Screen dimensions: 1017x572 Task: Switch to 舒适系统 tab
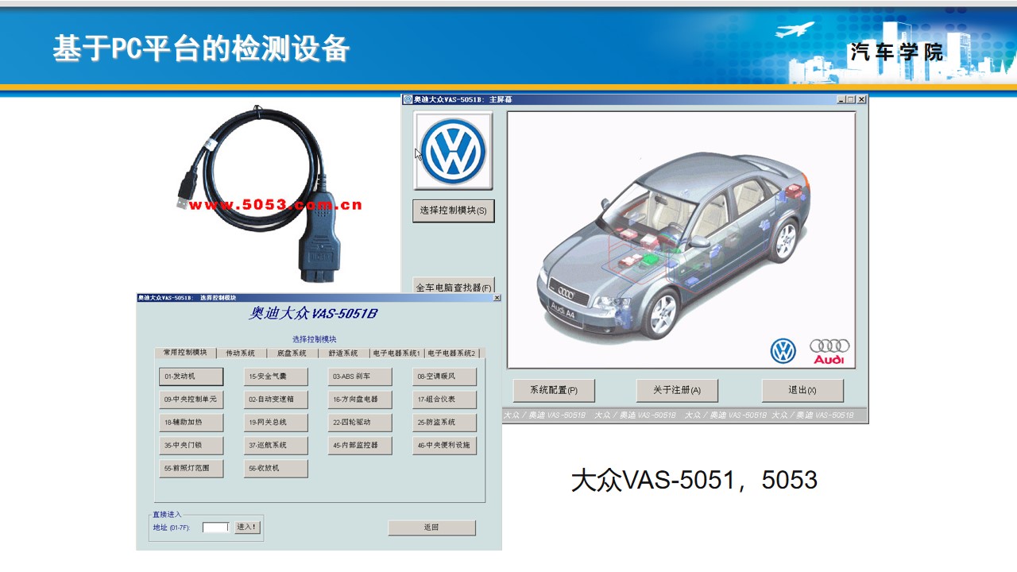click(343, 354)
